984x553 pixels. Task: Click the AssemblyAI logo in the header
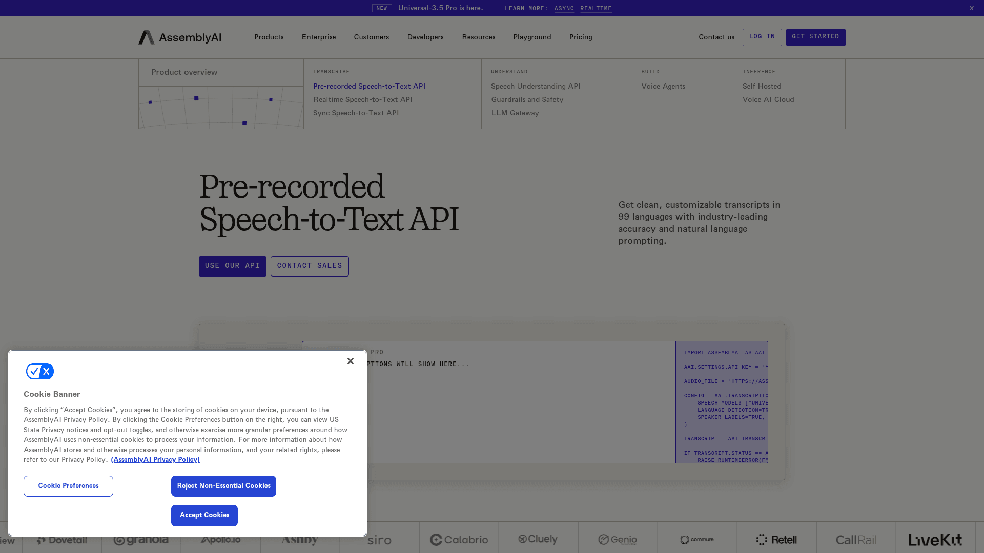(x=180, y=37)
